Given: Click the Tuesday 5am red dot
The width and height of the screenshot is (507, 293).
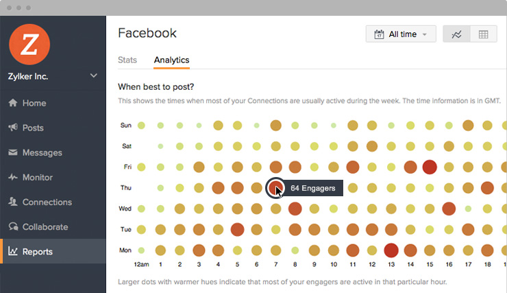Looking at the screenshot, I should (237, 230).
